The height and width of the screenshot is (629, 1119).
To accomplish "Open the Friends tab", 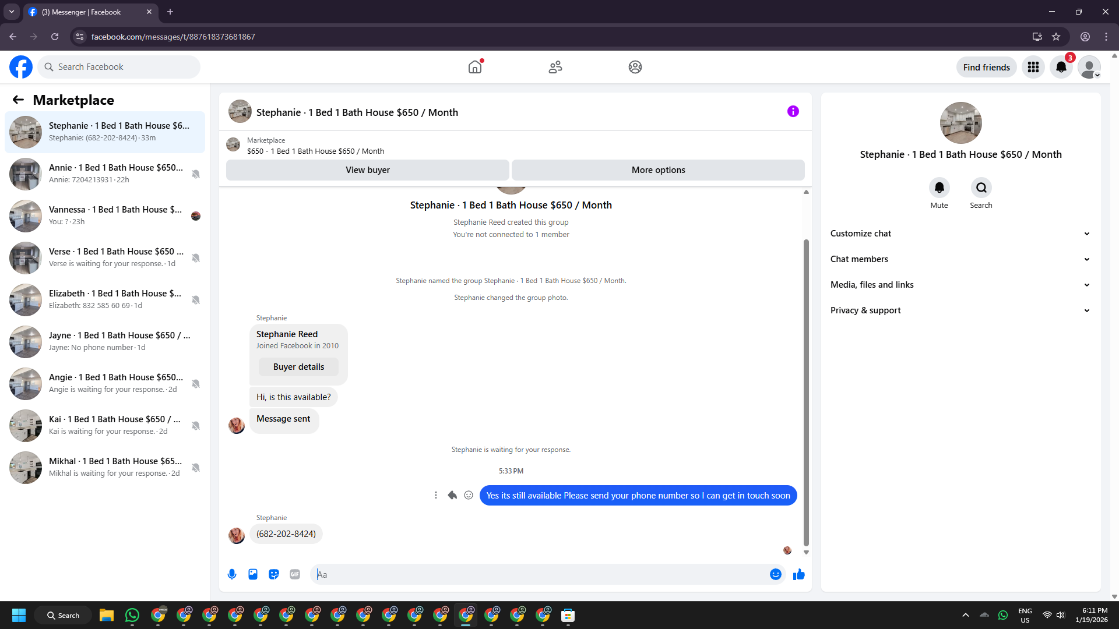I will pos(555,67).
